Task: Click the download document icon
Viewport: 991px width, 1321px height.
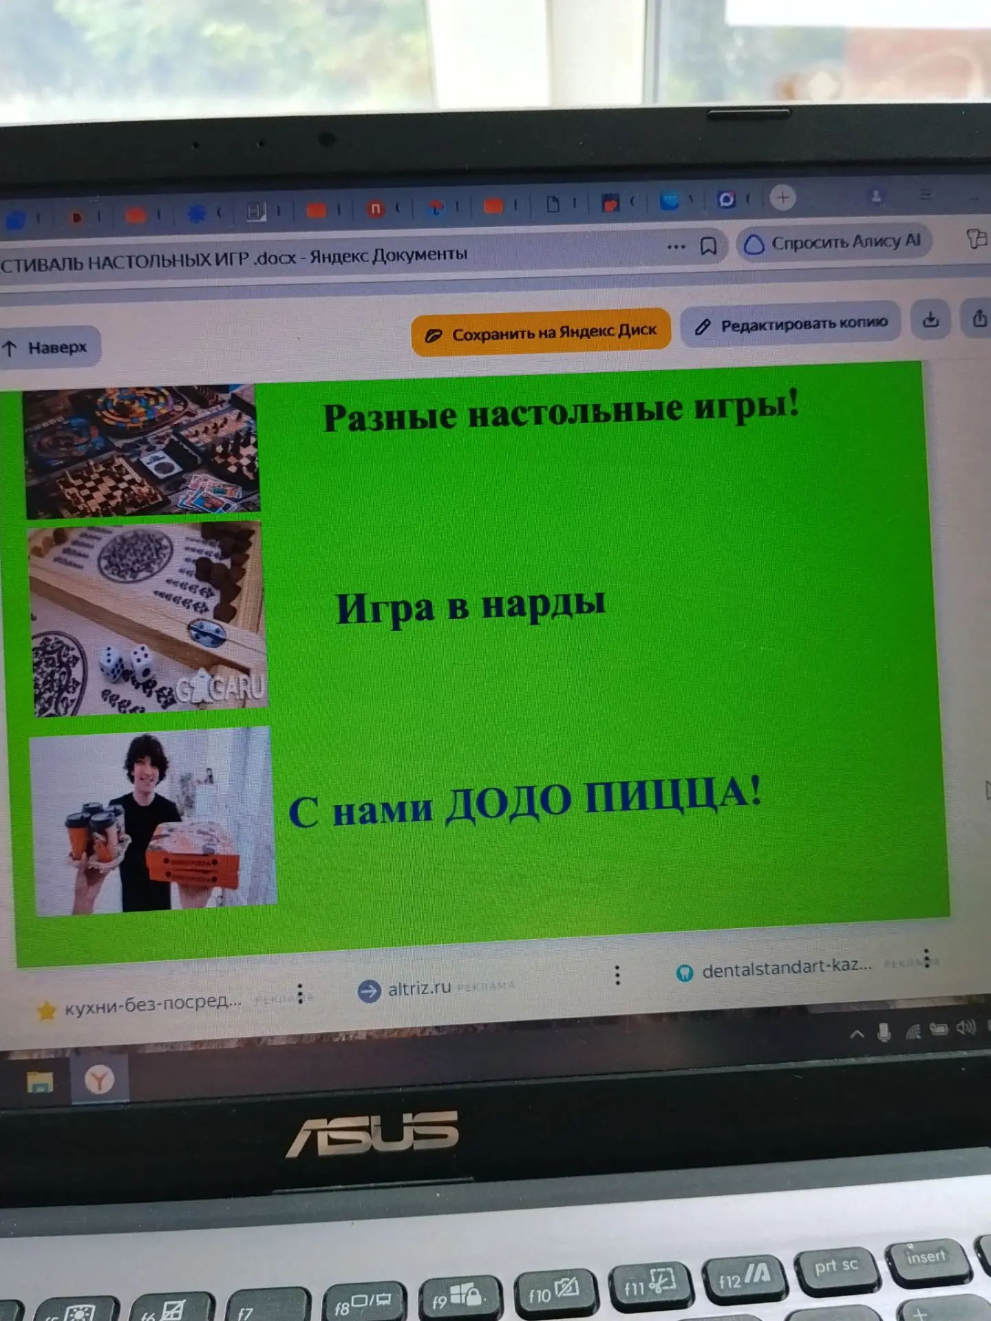Action: [930, 319]
